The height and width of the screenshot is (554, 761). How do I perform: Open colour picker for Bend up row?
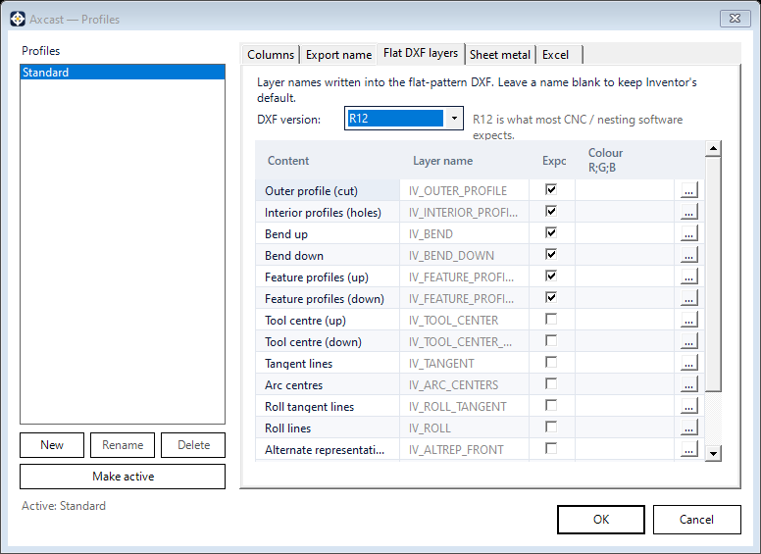point(688,233)
